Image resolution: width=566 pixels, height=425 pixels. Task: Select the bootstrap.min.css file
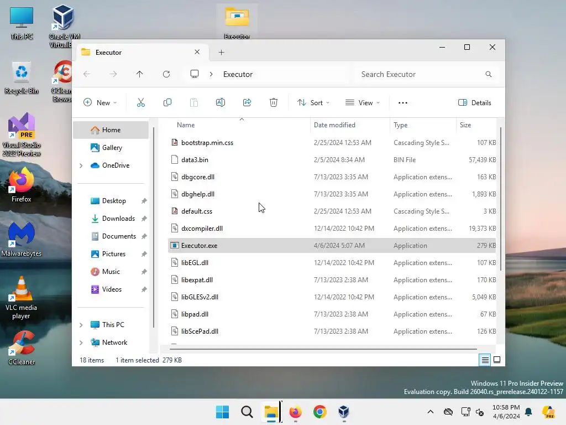click(332, 143)
